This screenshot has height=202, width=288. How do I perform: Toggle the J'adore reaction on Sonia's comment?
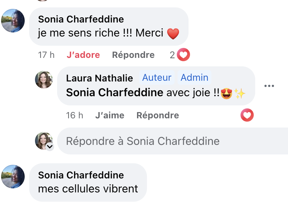pos(83,55)
